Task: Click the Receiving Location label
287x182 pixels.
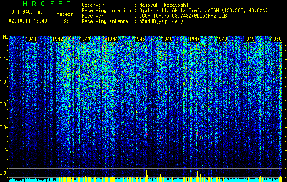Action: click(x=106, y=10)
